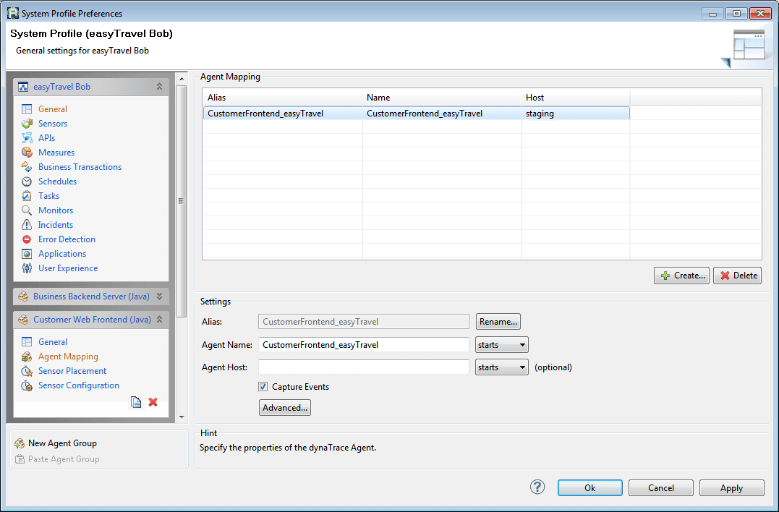Open the Agent Name match type dropdown
Image resolution: width=779 pixels, height=512 pixels.
point(502,345)
